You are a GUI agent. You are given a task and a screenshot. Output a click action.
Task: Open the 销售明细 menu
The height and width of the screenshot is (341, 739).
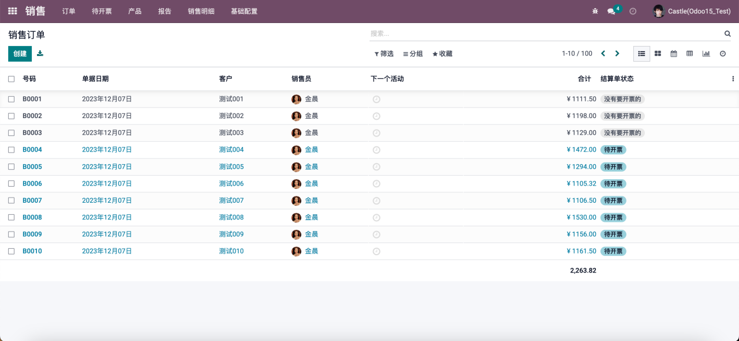(201, 11)
